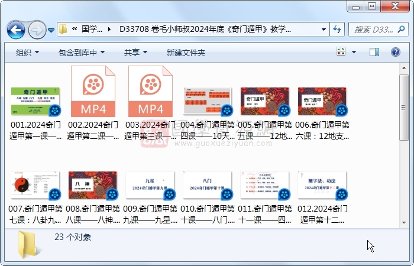Select the 011 red text video thumbnail
414x266 pixels.
point(265,185)
